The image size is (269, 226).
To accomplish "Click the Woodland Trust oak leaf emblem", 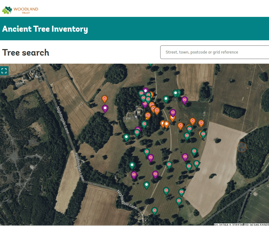I will point(7,10).
